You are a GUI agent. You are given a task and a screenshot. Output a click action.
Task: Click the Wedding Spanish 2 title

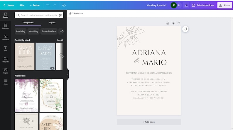[x=157, y=5]
